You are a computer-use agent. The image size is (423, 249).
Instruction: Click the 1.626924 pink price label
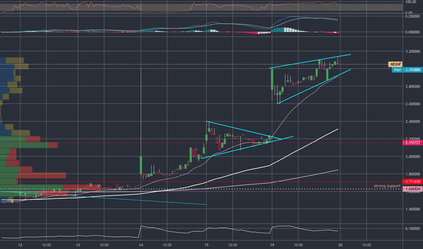(413, 189)
